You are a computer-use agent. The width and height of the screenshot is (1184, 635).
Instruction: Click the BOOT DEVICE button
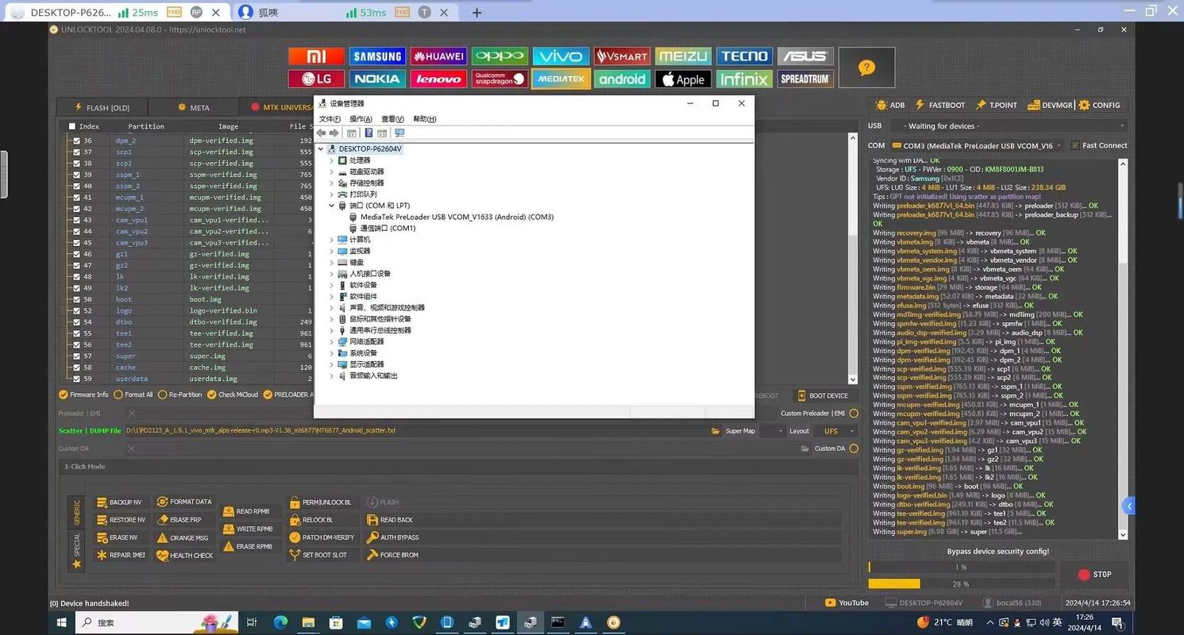click(822, 395)
